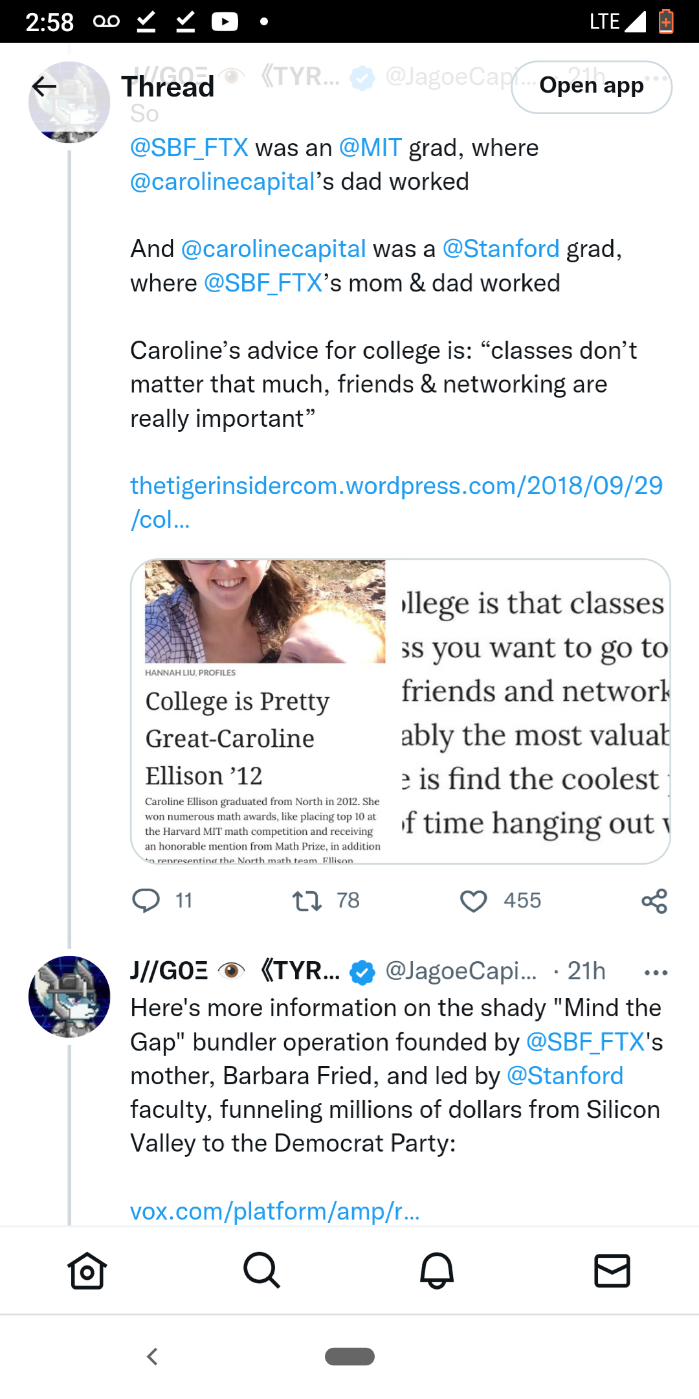699x1399 pixels.
Task: Open the vox.com/platform link
Action: (x=275, y=1210)
